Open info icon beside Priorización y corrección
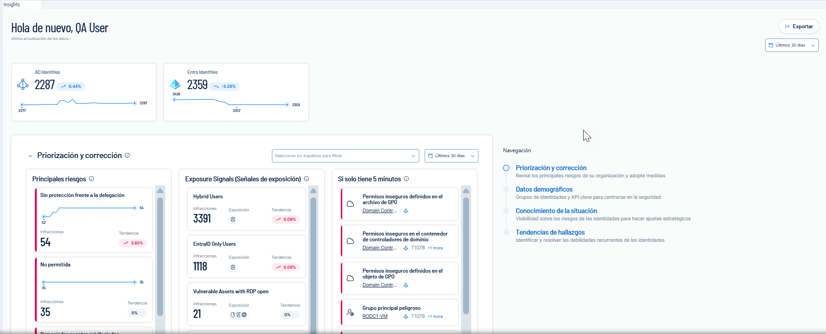 tap(127, 155)
